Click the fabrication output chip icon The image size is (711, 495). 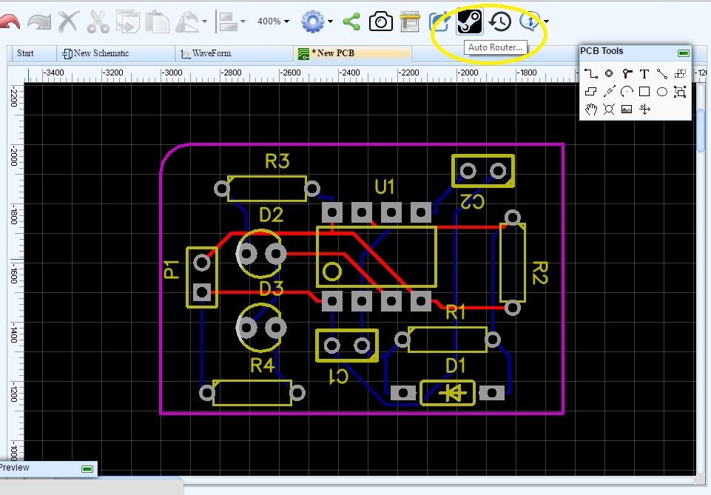tap(411, 21)
